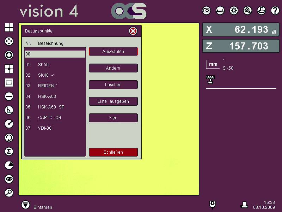Click the clock showing 16:38
282x212 pixels.
click(x=269, y=202)
